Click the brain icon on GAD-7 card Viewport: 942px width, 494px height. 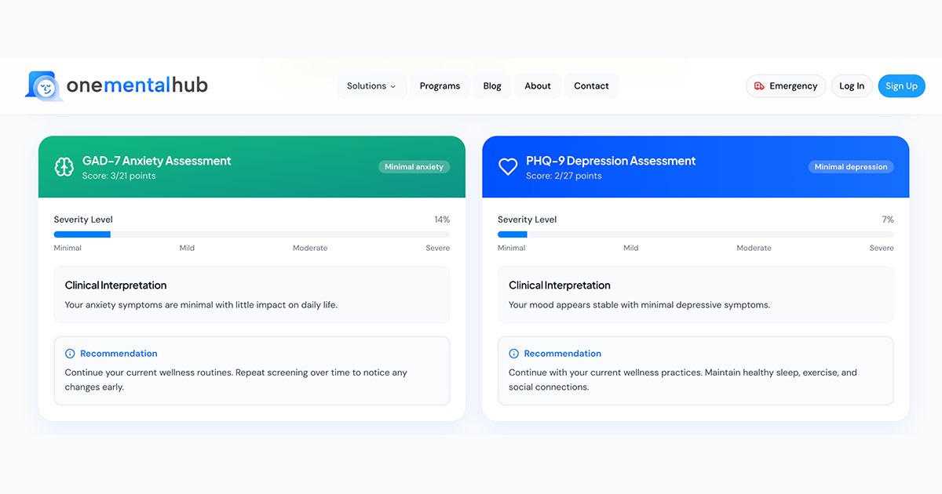(64, 167)
